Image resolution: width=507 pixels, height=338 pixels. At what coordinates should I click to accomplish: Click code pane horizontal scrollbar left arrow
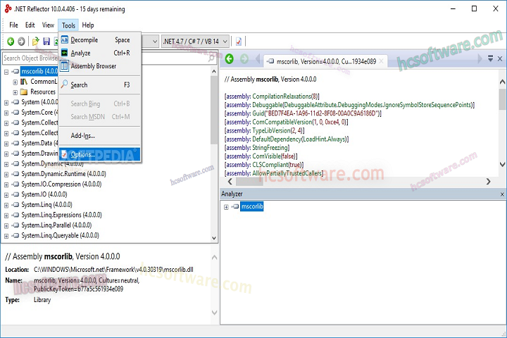pyautogui.click(x=230, y=182)
